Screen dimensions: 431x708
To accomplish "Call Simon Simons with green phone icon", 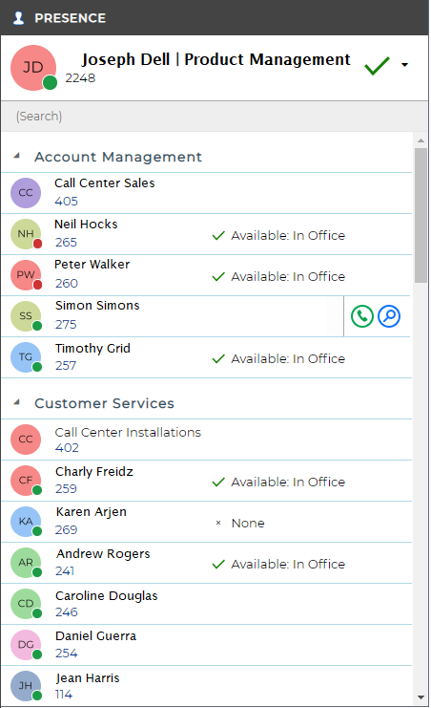I will click(x=362, y=316).
